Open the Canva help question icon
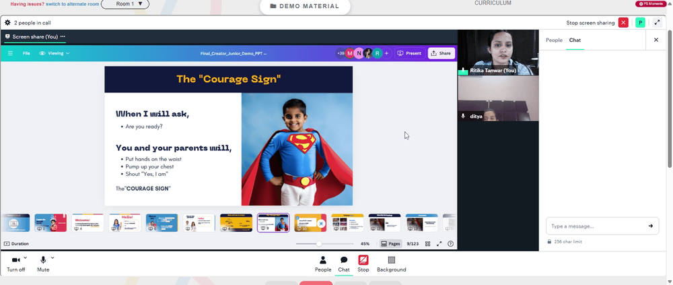 [450, 244]
